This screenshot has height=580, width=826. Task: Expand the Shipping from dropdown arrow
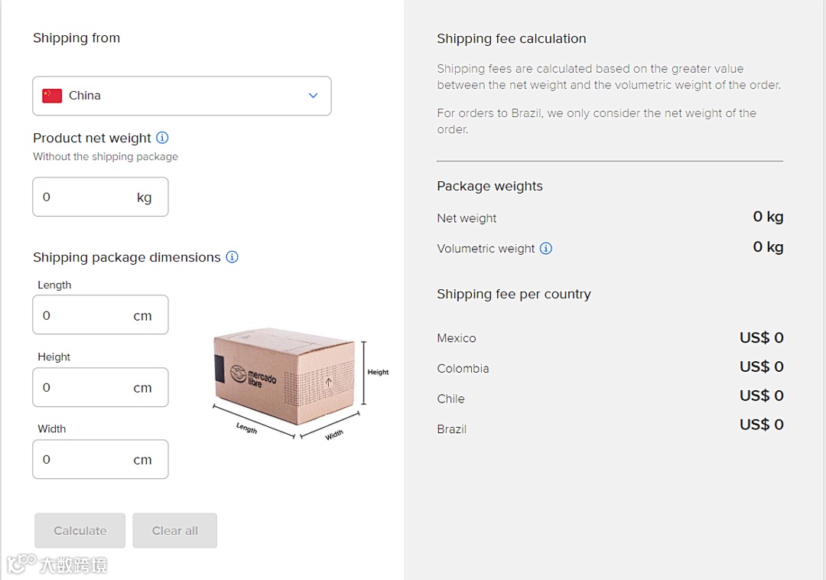313,96
